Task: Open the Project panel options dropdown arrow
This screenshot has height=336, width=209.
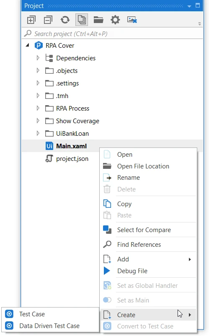Action: click(189, 6)
